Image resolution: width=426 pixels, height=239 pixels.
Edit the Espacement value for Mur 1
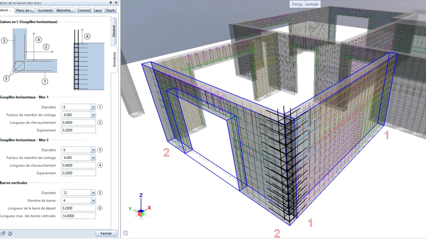[x=78, y=130]
